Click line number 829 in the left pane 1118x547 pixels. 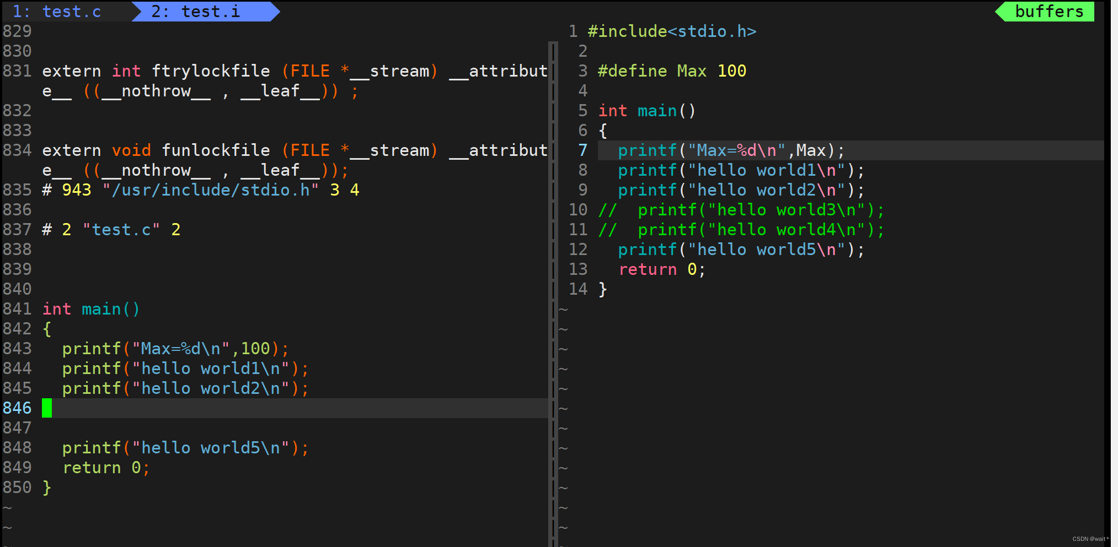pyautogui.click(x=17, y=31)
